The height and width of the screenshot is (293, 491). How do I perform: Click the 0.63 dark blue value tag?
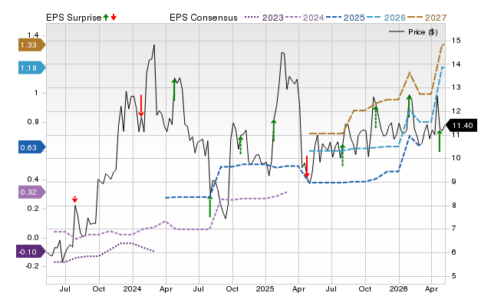coord(31,147)
